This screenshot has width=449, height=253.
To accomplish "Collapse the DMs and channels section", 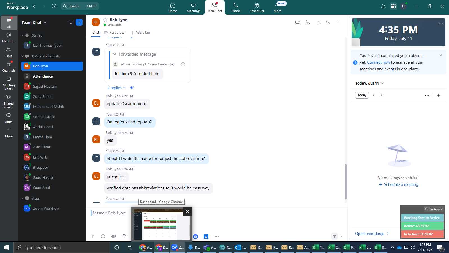I will (x=22, y=56).
